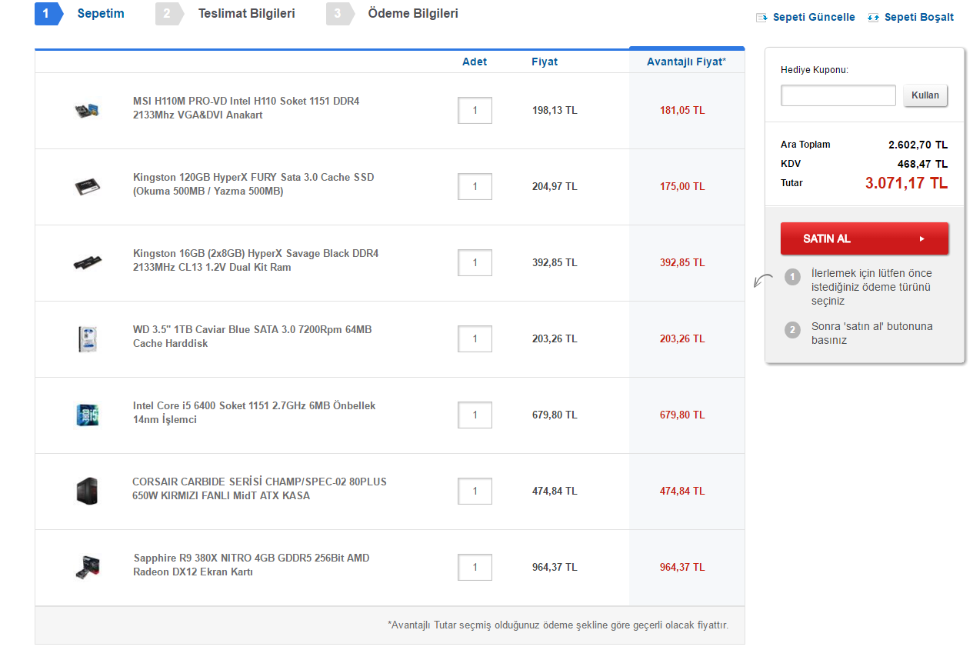Viewport: 973px width, 650px height.
Task: Open the Sapphire R9 380X thumbnail
Action: (x=87, y=567)
